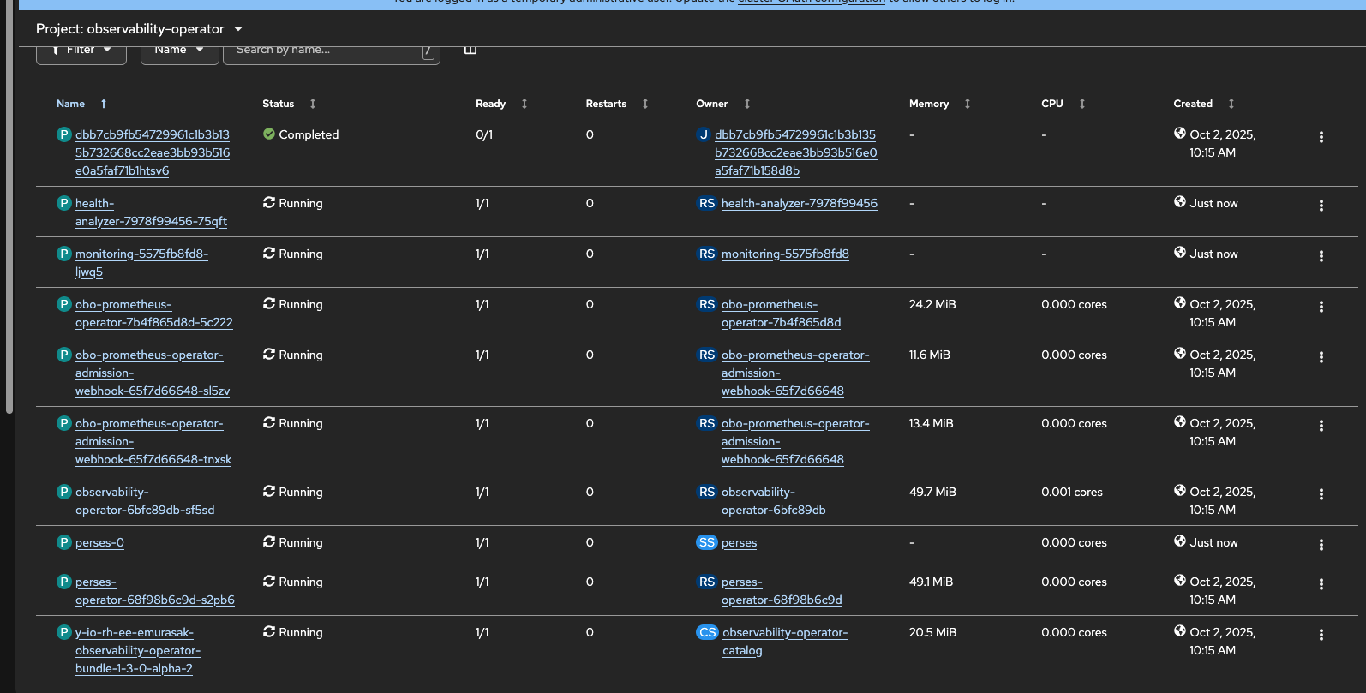Open owner ReplicaSet obo-prometheus-operator-7b4f865d8d
1366x693 pixels.
tap(782, 314)
